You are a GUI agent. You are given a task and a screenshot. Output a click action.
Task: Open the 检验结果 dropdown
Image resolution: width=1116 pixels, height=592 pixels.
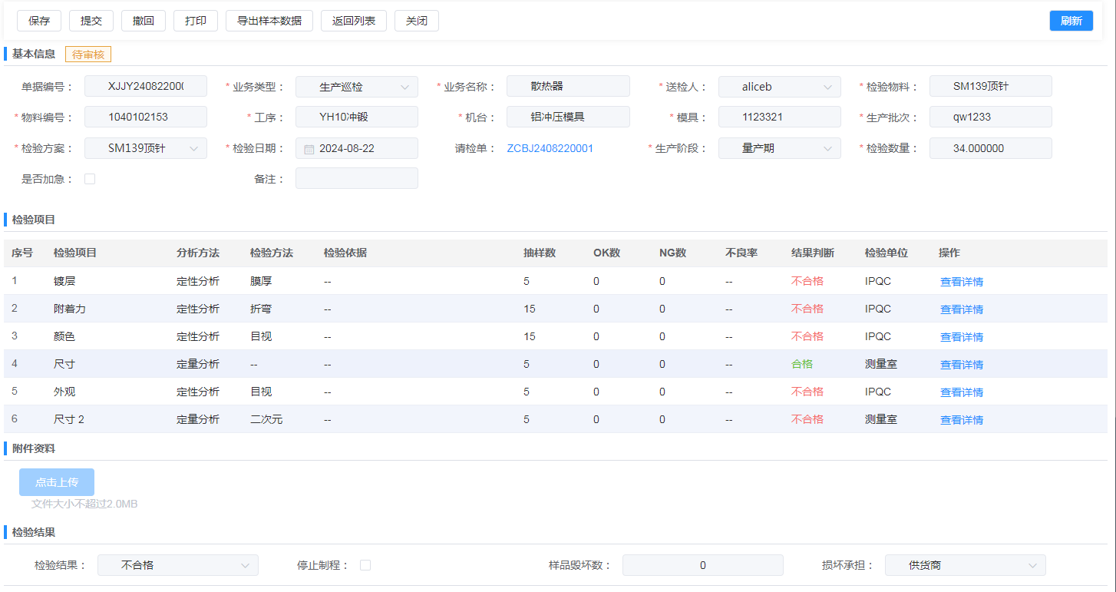point(178,565)
